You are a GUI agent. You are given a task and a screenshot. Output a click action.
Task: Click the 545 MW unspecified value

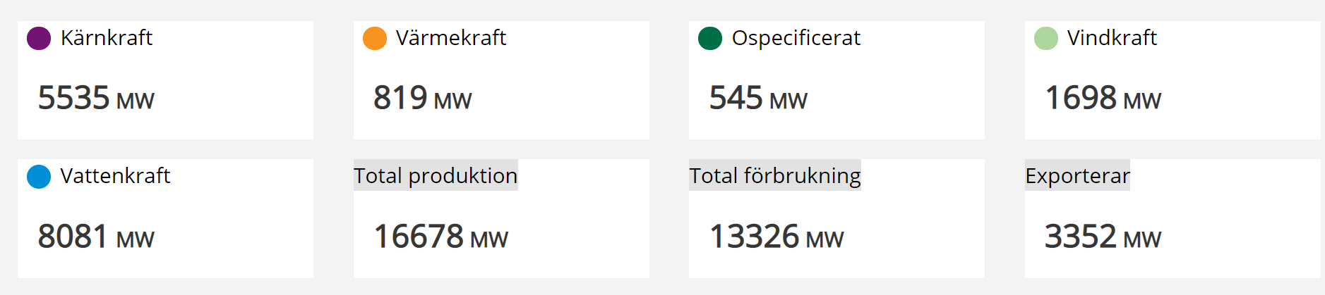coord(758,98)
